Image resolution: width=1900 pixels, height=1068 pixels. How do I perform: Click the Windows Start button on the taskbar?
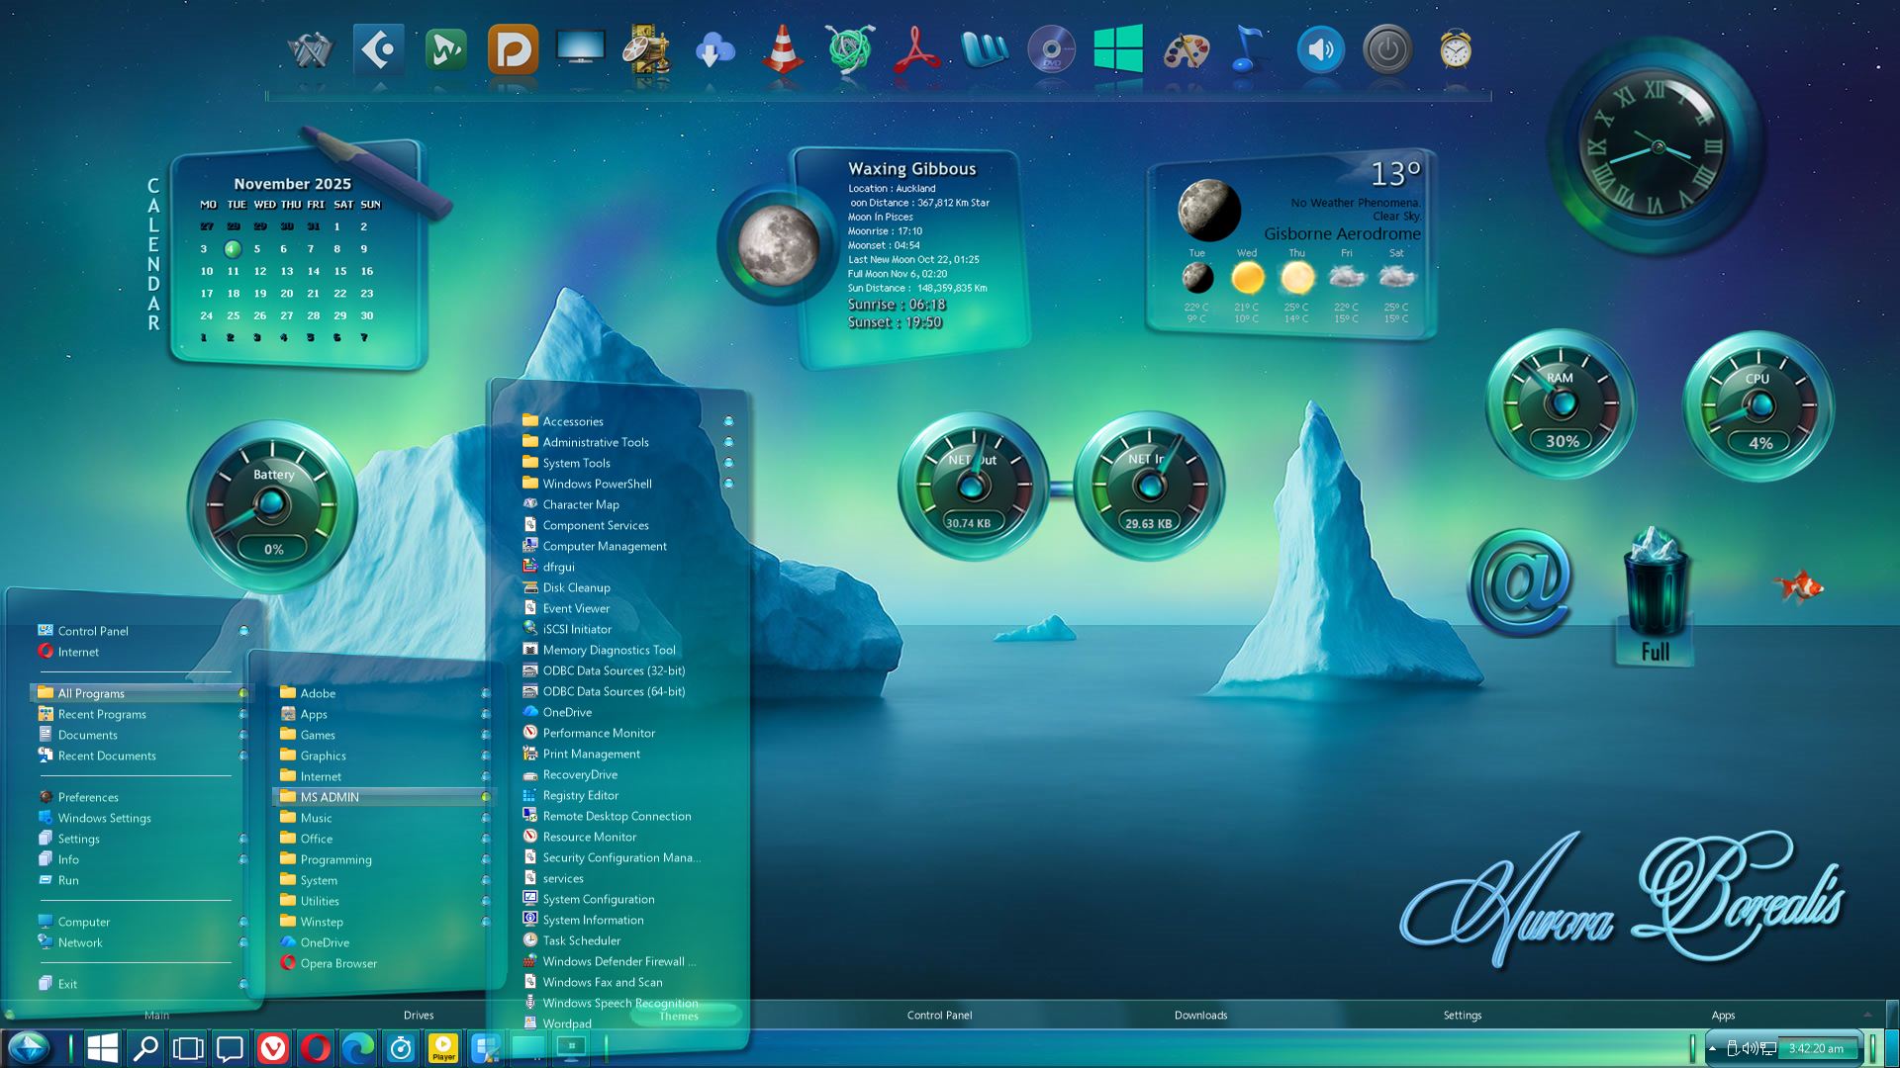click(x=102, y=1048)
